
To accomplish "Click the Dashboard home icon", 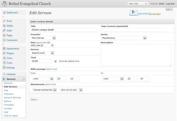I will click(4, 13).
